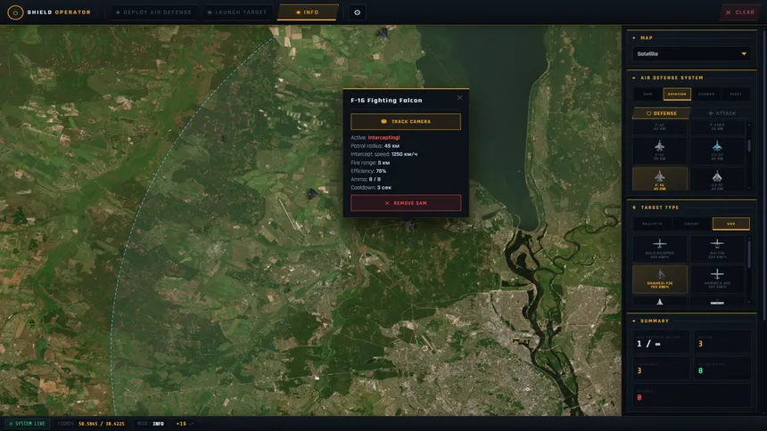Click the Clear button

[x=739, y=12]
